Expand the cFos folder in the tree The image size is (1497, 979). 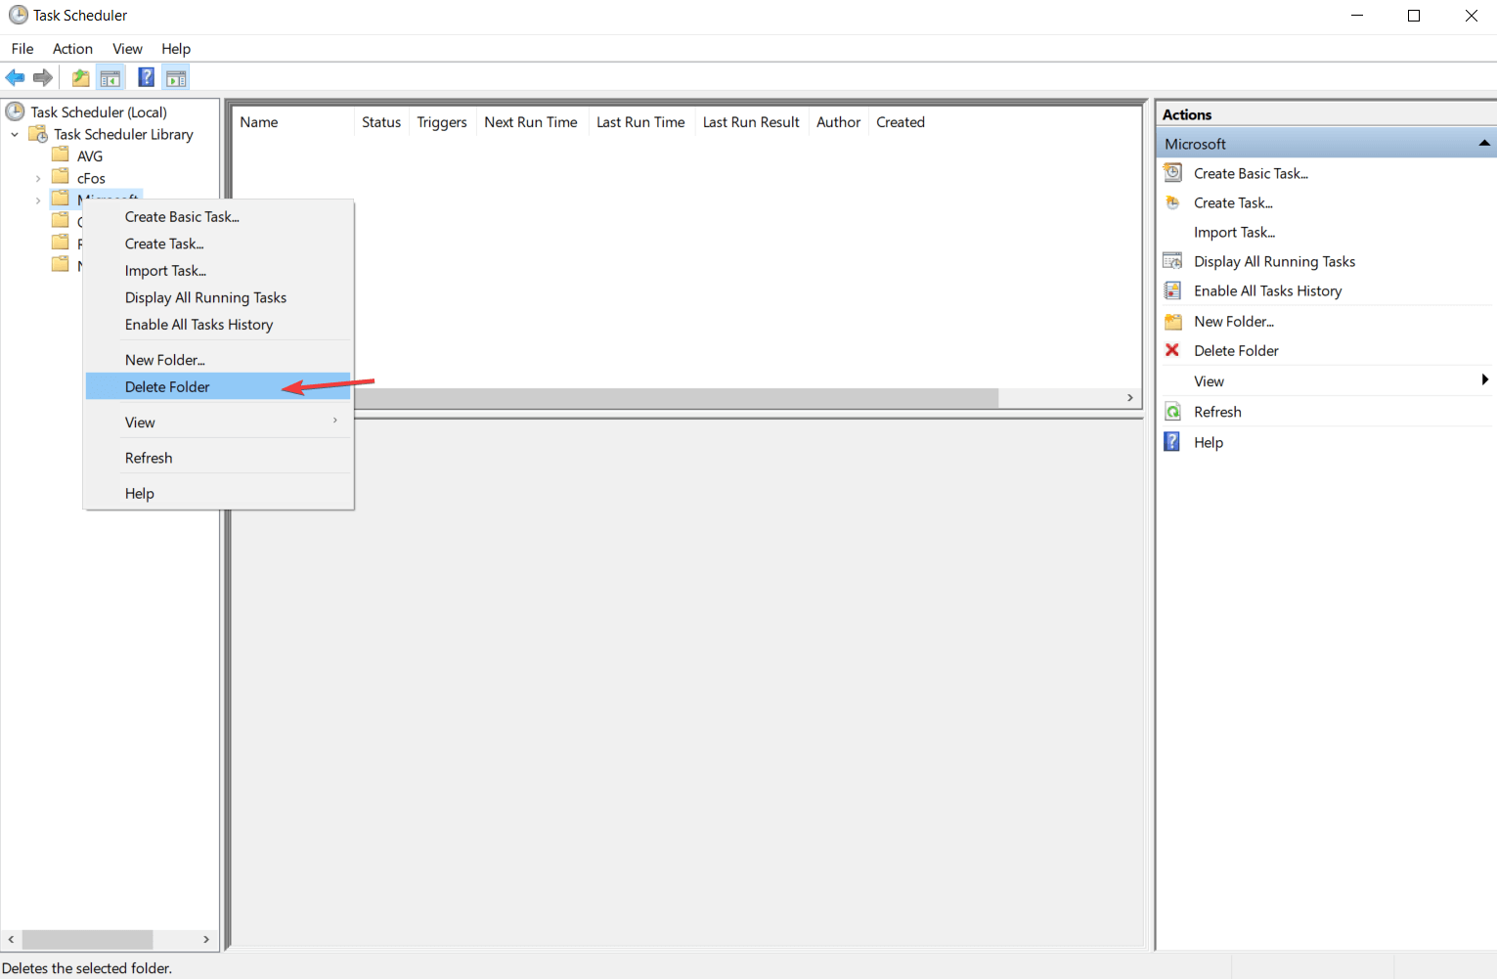point(37,178)
